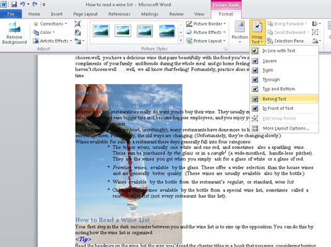Toggle the Wrap Text dropdown button
Viewport: 331px width, 247px height.
[x=257, y=32]
